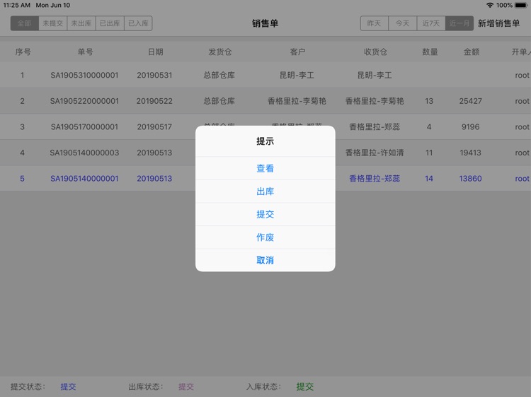Choose 提交 in the prompt dialog

click(x=265, y=214)
